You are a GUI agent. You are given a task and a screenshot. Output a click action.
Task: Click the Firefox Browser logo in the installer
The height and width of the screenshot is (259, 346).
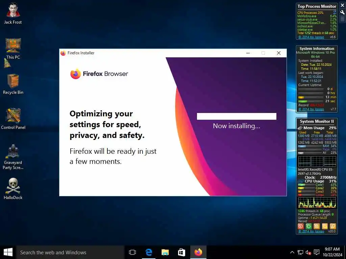point(99,74)
